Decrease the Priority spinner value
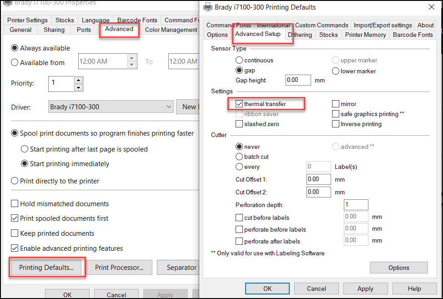This screenshot has width=443, height=299. 78,87
